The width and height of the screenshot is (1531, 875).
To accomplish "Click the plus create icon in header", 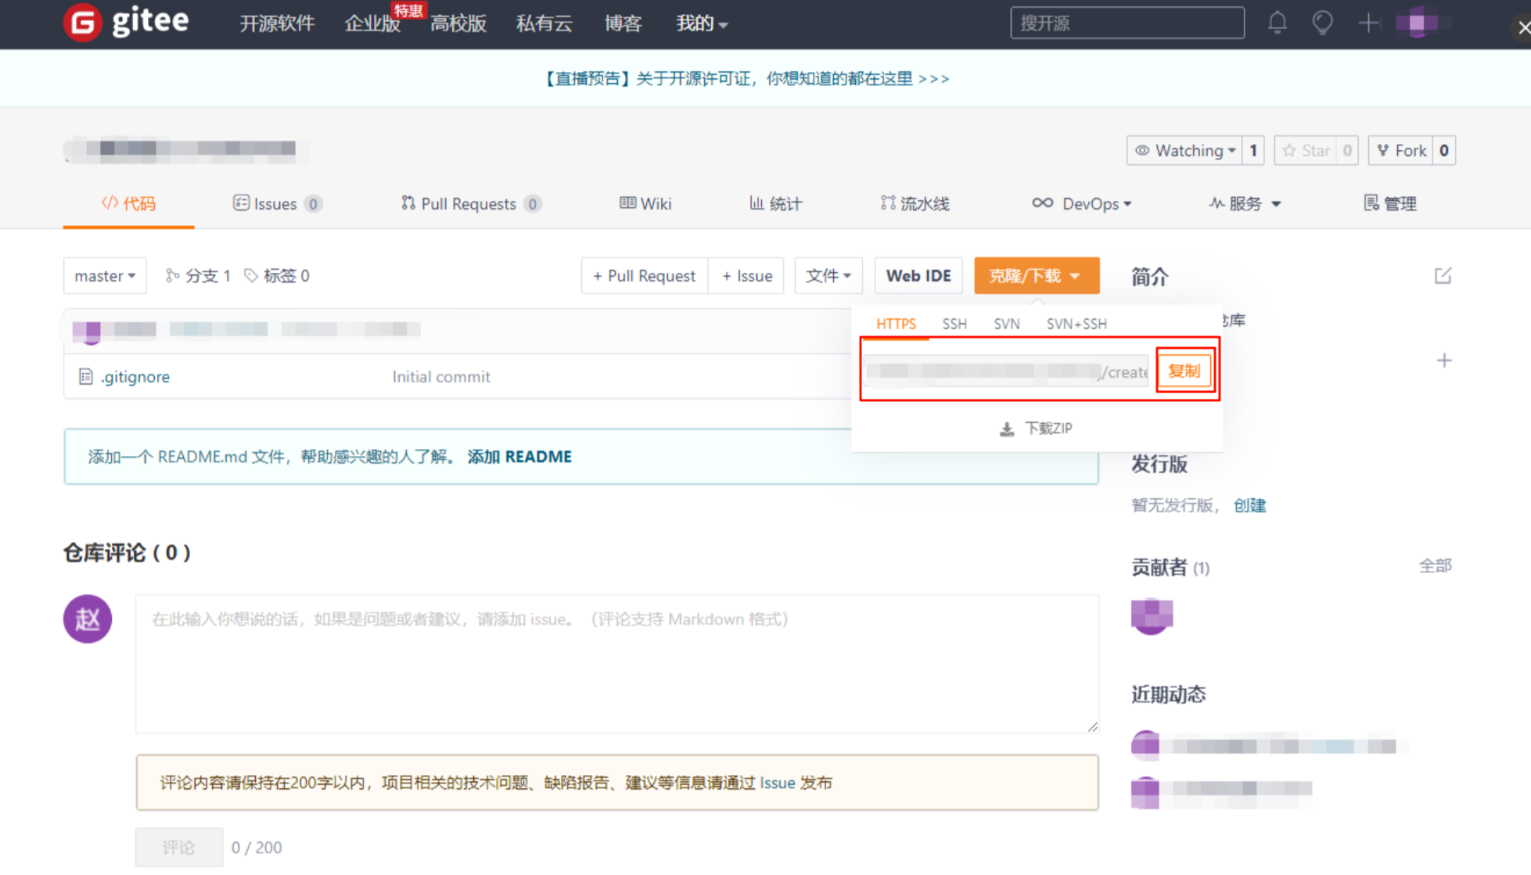I will point(1368,23).
